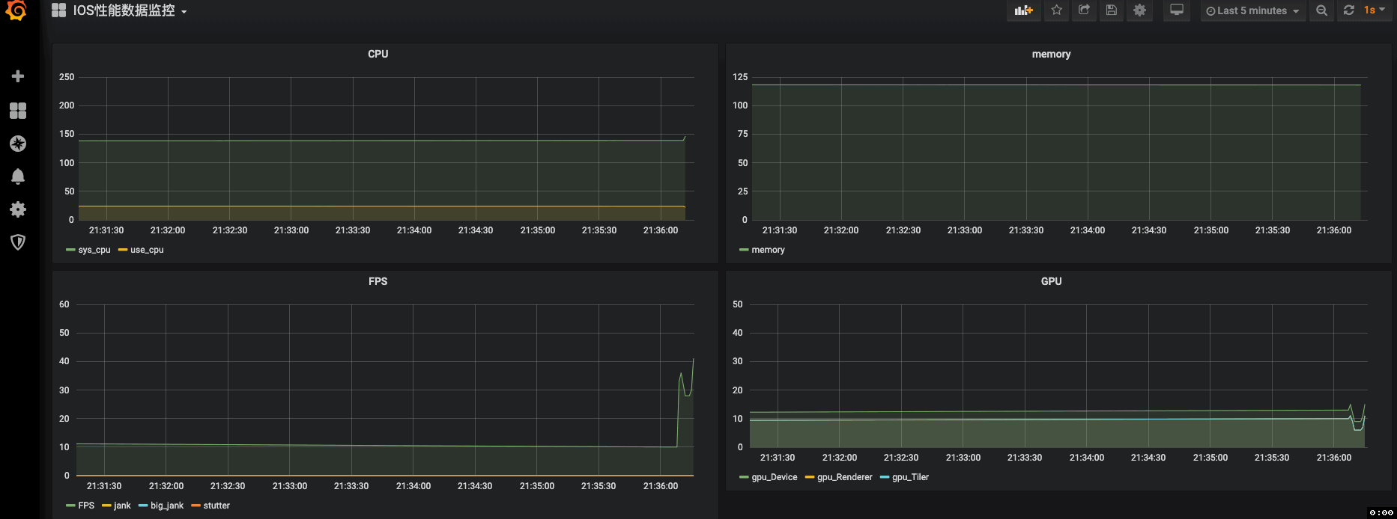The width and height of the screenshot is (1397, 519).
Task: Expand the IOS性能数据监控 dashboard dropdown
Action: point(130,10)
